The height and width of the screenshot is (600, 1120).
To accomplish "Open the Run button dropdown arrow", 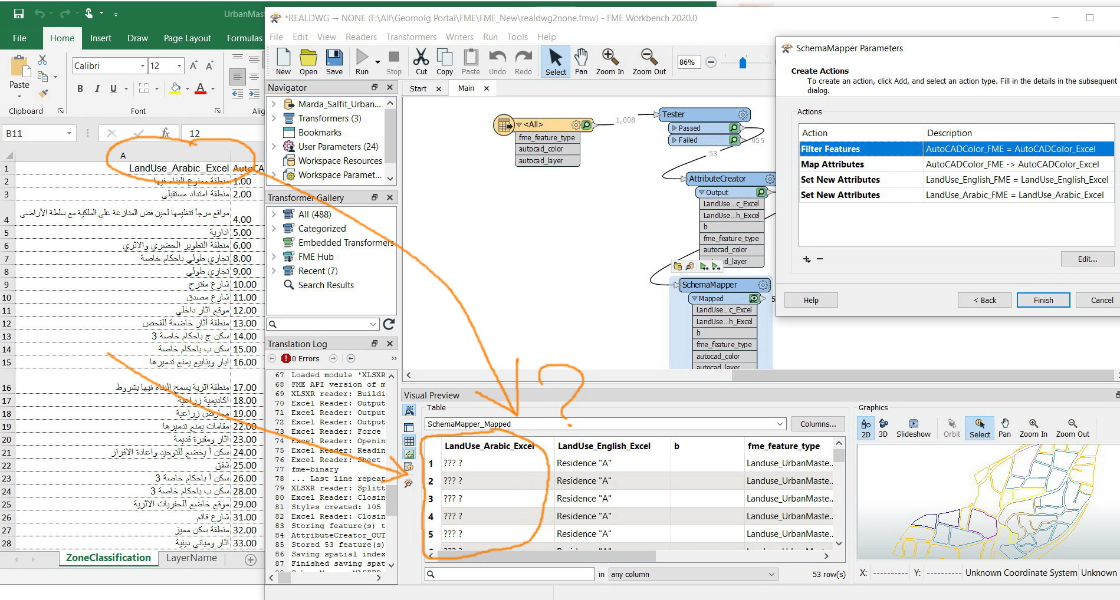I will point(378,61).
